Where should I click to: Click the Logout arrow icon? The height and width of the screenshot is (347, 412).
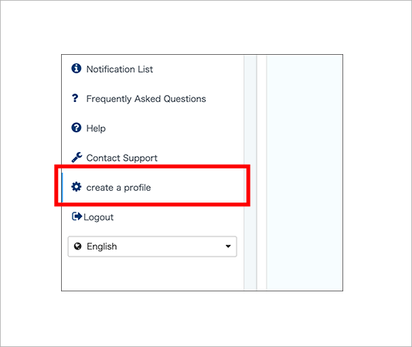(x=77, y=216)
